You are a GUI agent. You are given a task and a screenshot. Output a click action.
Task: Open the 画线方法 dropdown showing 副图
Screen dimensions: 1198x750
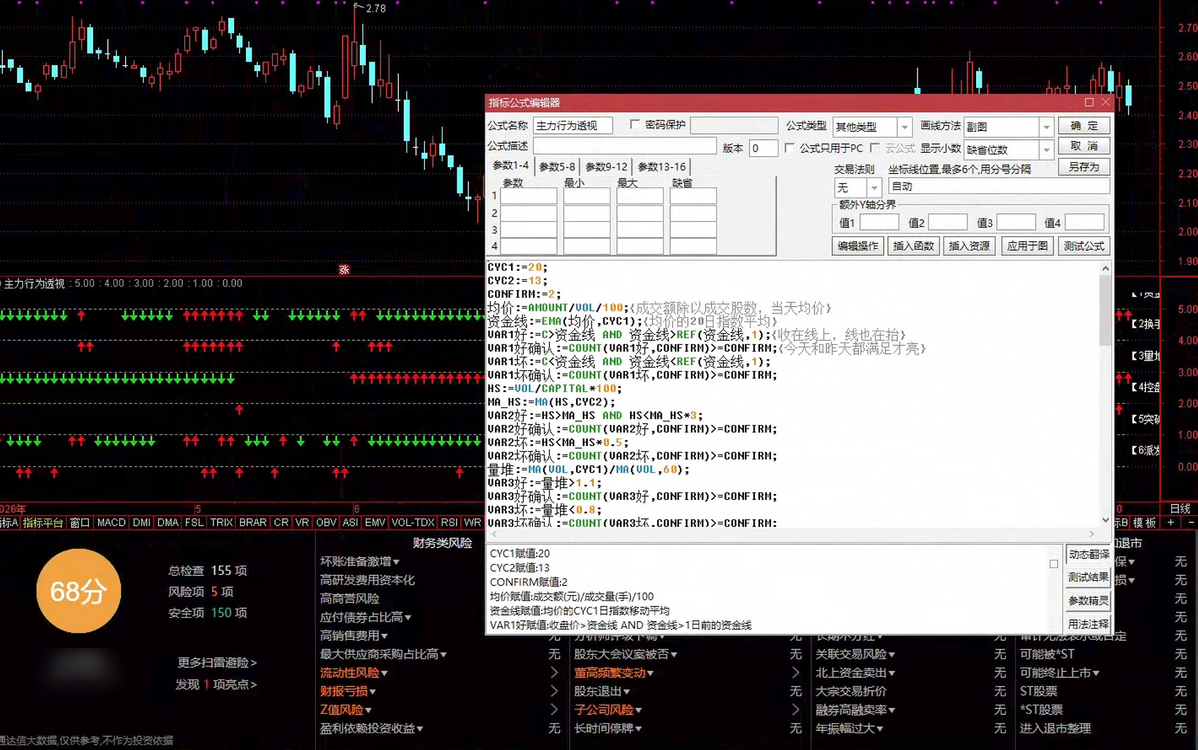tap(1046, 127)
